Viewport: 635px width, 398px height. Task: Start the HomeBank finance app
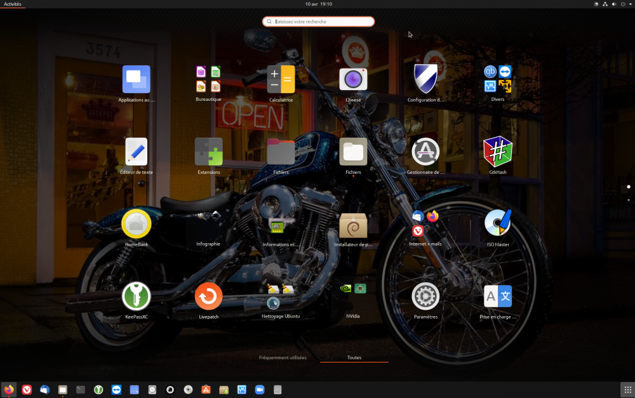[x=136, y=223]
